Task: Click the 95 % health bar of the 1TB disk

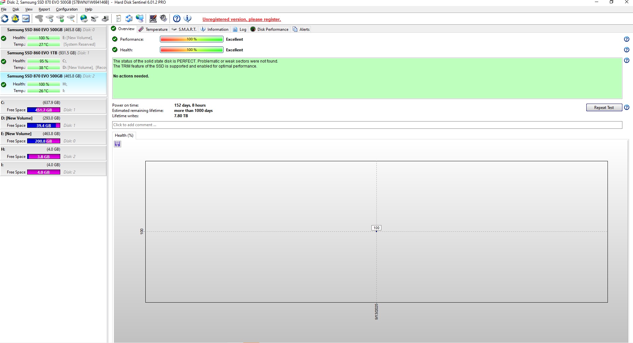Action: tap(44, 61)
